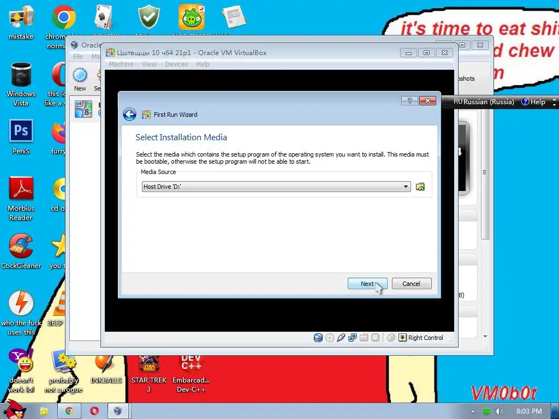The height and width of the screenshot is (419, 559).
Task: Click the 'Right Control' host key label
Action: pyautogui.click(x=426, y=338)
